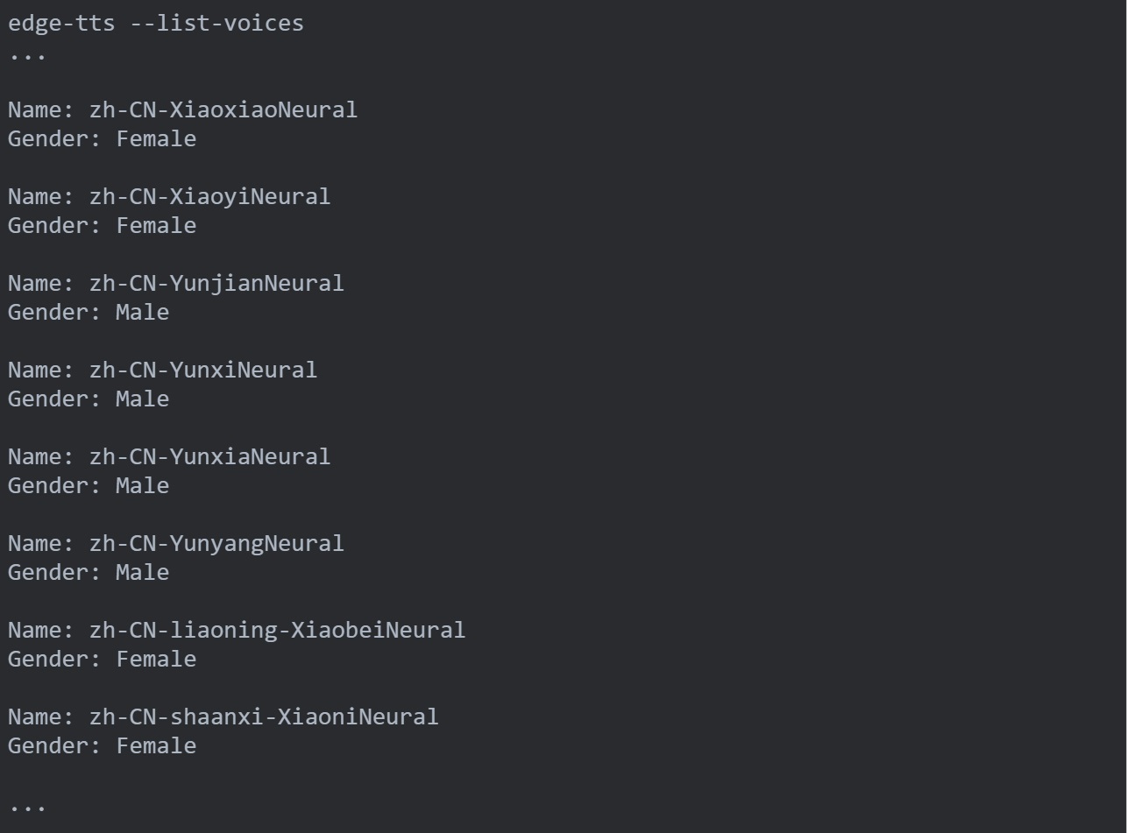Click the edge-tts --list-voices command line

(x=156, y=24)
